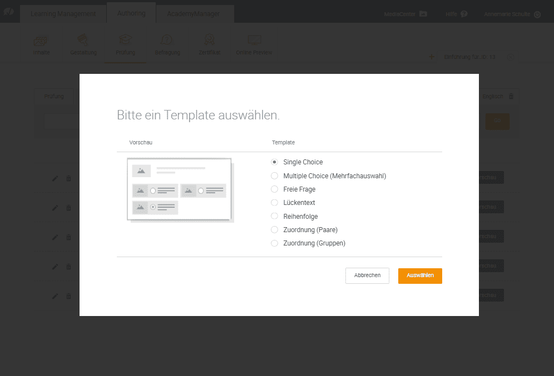This screenshot has width=554, height=376.
Task: Open the Gestaltung toolbar icon
Action: coord(83,41)
